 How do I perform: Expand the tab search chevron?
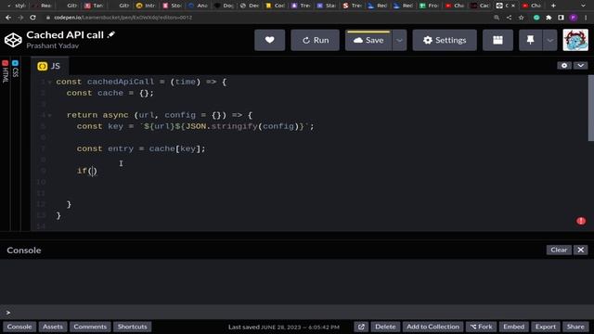click(x=583, y=6)
